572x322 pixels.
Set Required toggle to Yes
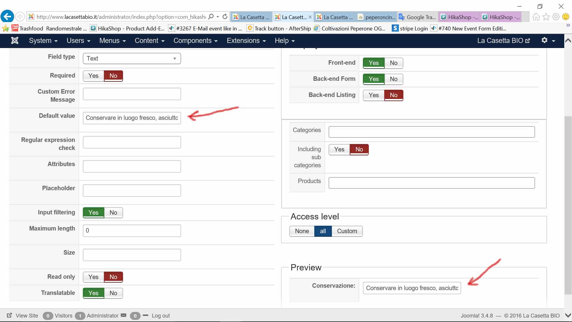click(x=93, y=76)
